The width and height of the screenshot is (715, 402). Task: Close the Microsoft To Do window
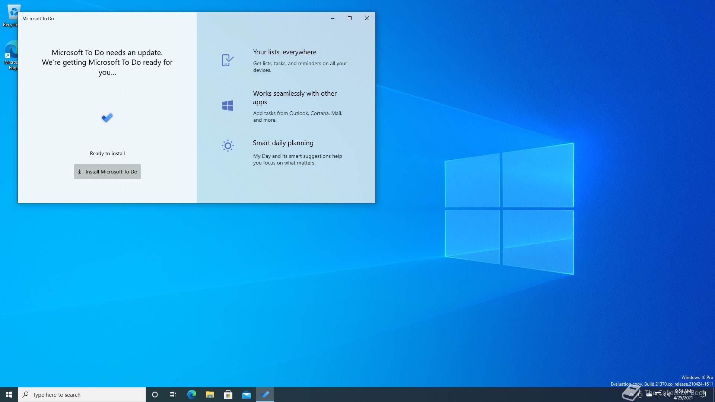pos(367,18)
